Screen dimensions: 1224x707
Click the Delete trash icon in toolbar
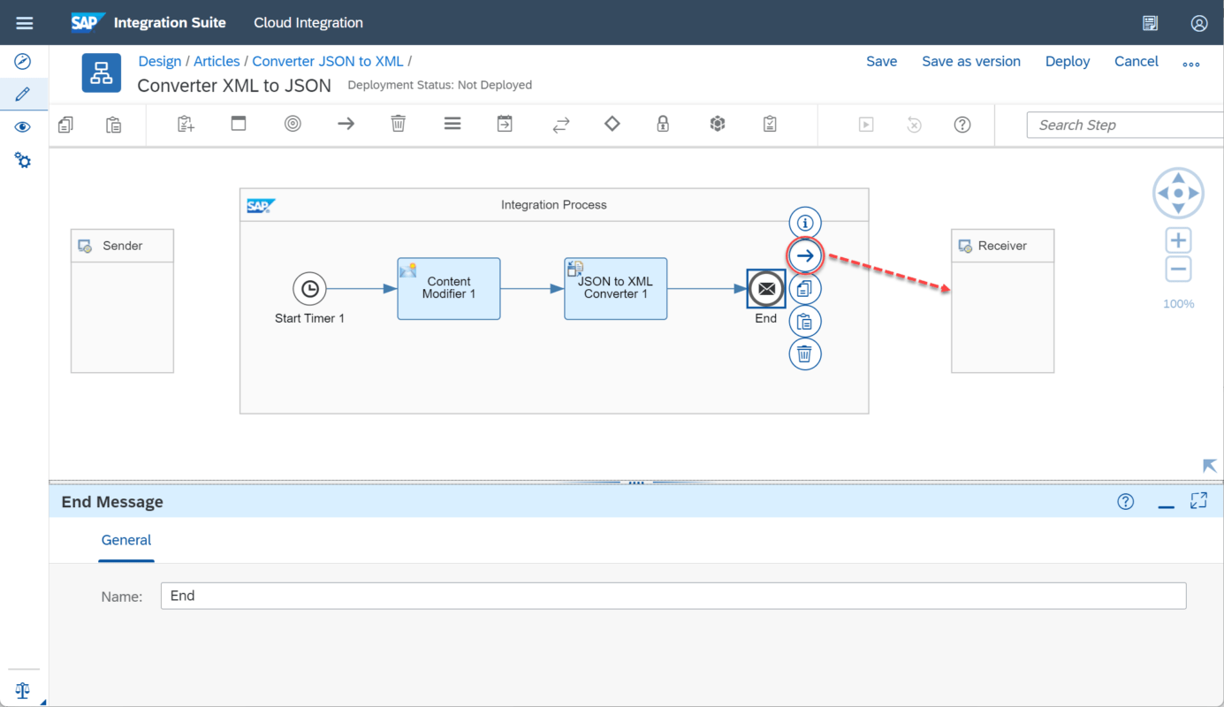399,124
